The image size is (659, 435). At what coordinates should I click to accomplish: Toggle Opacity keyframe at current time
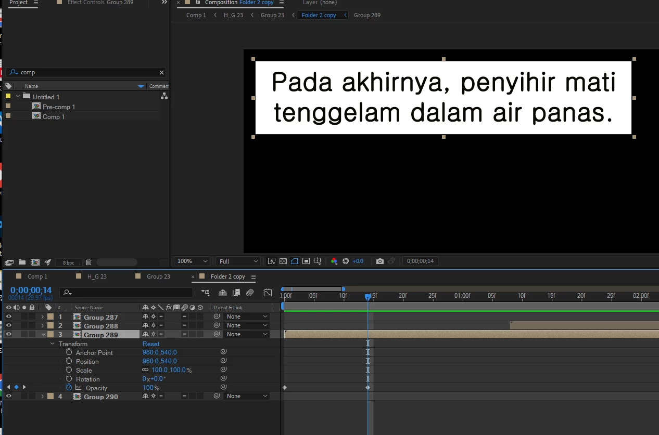point(16,387)
